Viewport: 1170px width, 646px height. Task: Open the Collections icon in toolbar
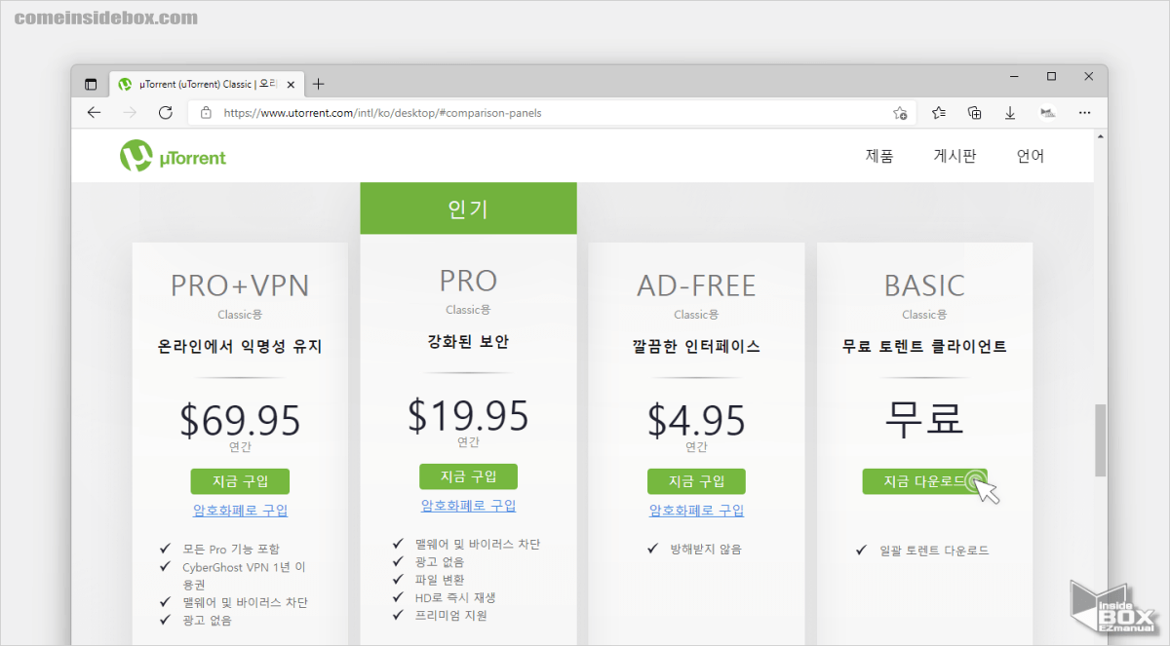pos(974,113)
